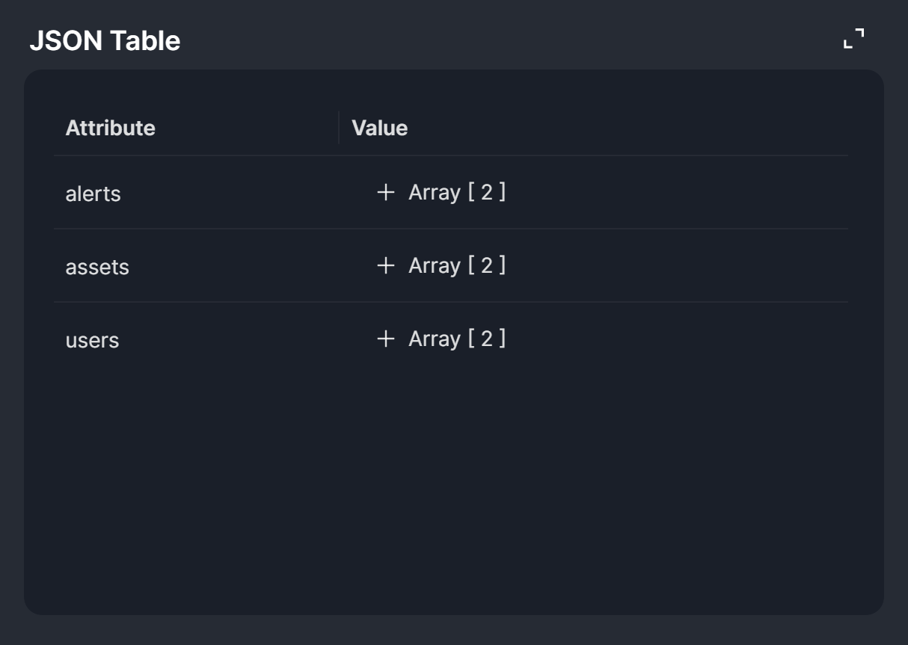This screenshot has height=645, width=908.
Task: Select the alerts attribute name
Action: 93,194
